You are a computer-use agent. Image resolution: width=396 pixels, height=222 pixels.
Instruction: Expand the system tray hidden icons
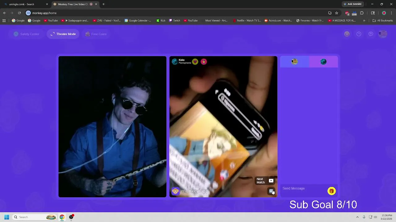[357, 217]
